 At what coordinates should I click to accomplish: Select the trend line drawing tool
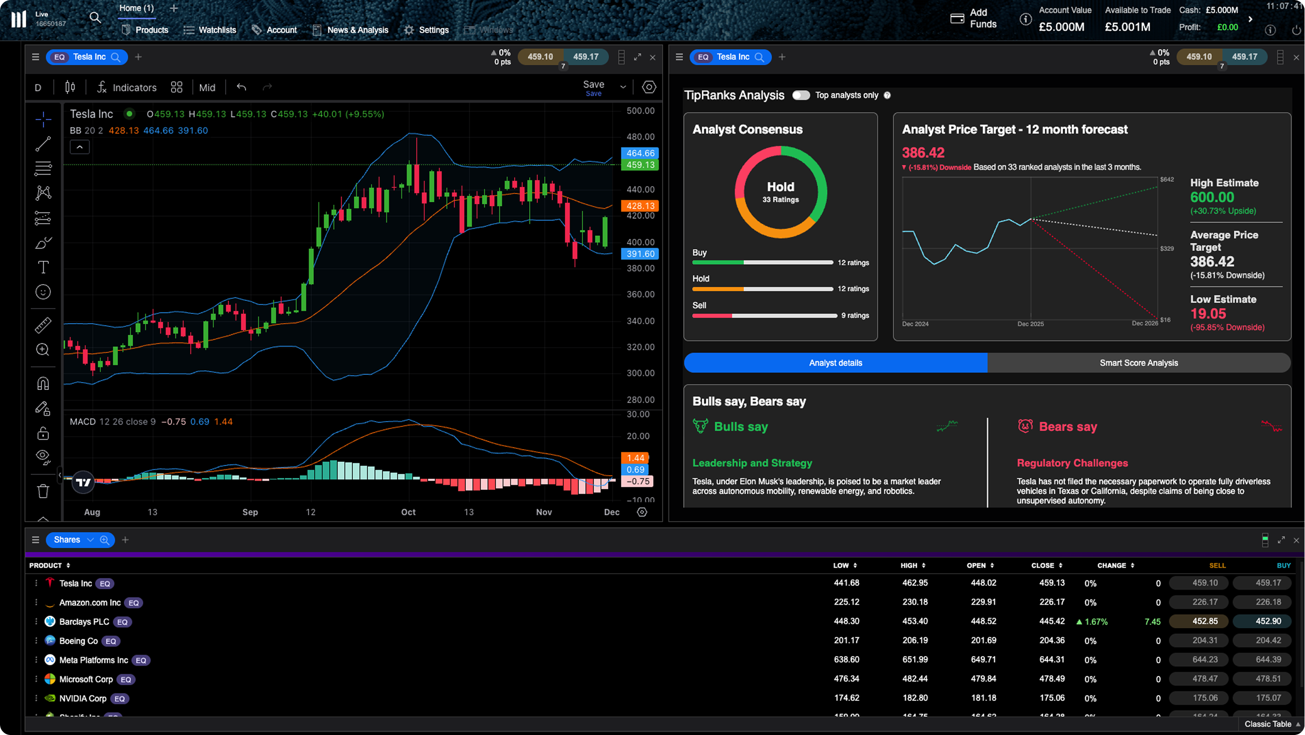43,143
